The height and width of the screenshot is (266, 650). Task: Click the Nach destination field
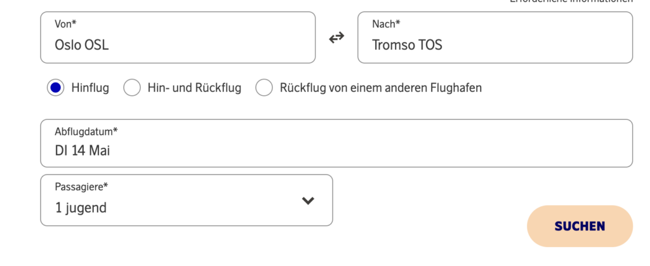tap(495, 37)
